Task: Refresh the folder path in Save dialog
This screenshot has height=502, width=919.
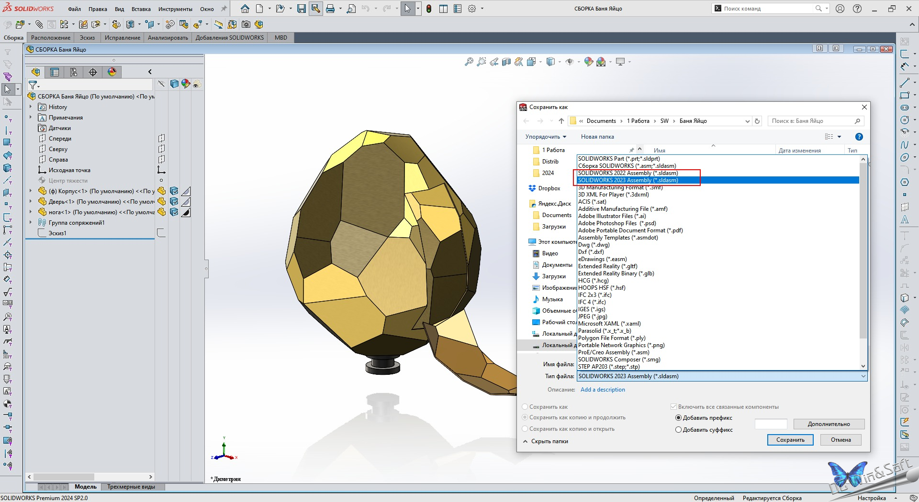Action: (757, 121)
